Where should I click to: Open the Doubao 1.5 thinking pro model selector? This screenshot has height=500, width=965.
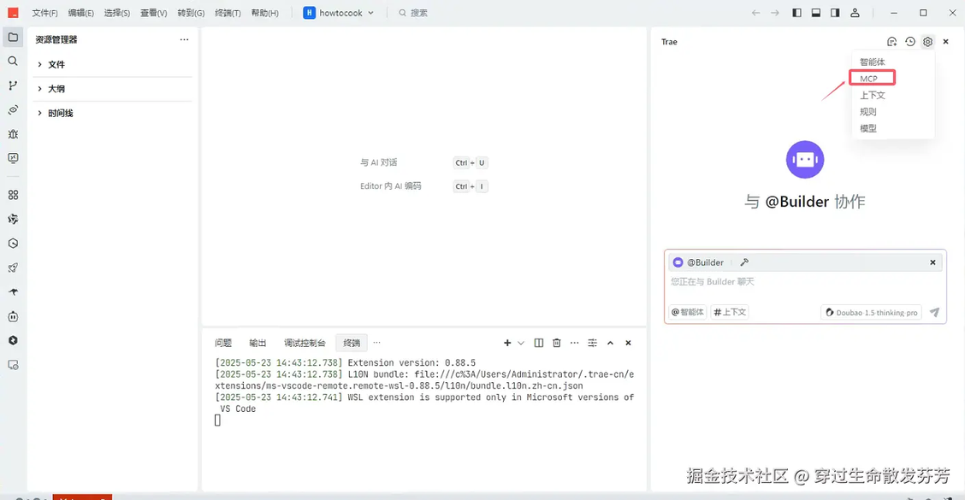point(872,313)
